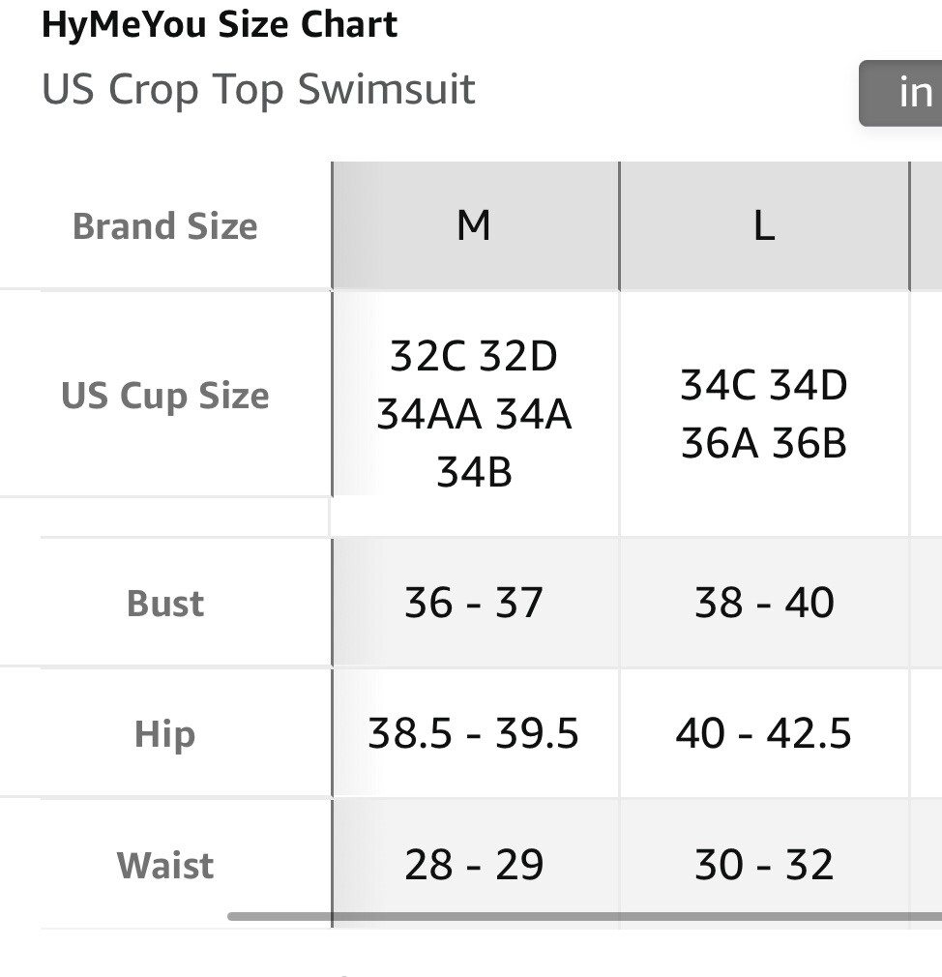This screenshot has height=977, width=942.
Task: Click the Bust row label
Action: [165, 603]
